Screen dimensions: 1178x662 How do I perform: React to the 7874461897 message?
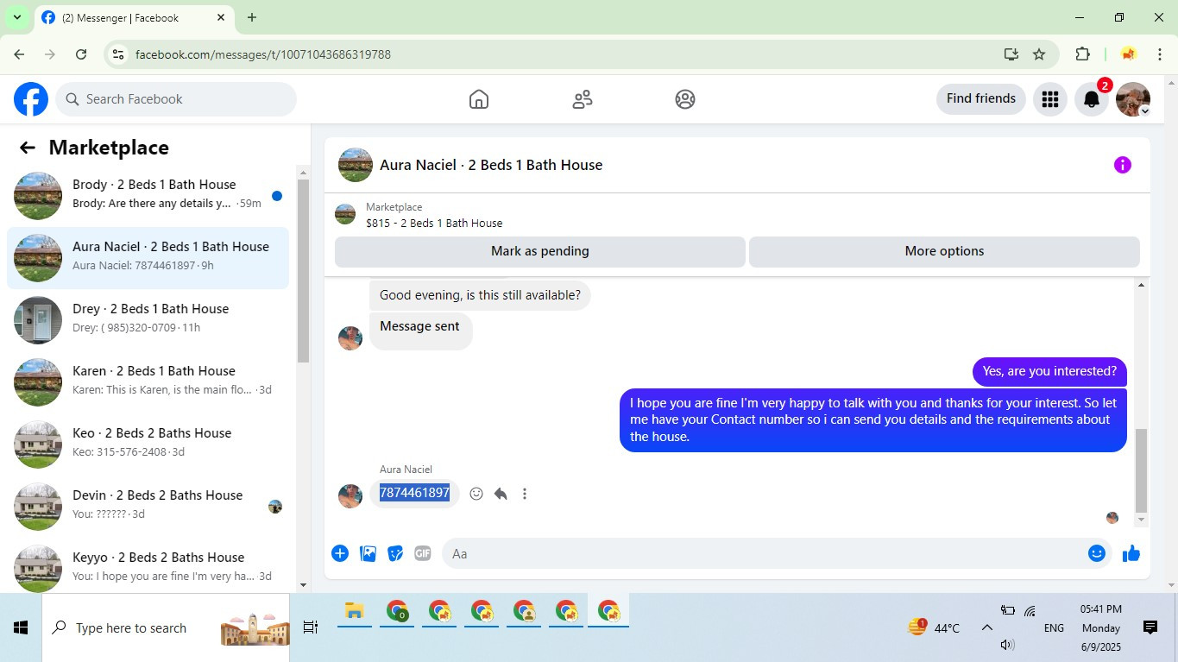pyautogui.click(x=476, y=494)
